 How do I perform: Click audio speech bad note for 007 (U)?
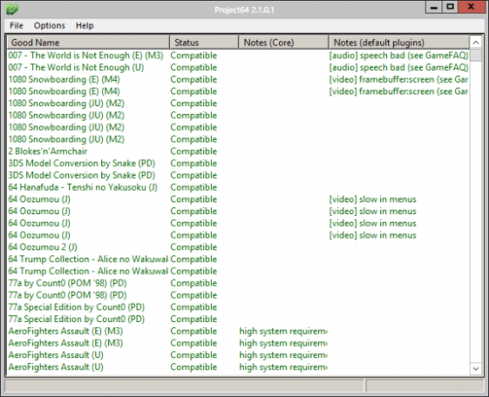(x=399, y=67)
